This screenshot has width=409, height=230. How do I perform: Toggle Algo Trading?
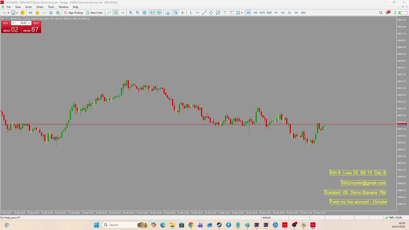click(73, 13)
